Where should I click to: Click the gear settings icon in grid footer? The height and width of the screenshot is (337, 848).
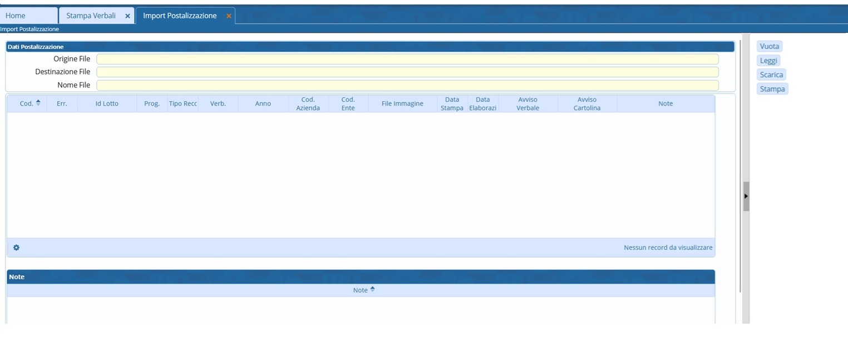[16, 247]
